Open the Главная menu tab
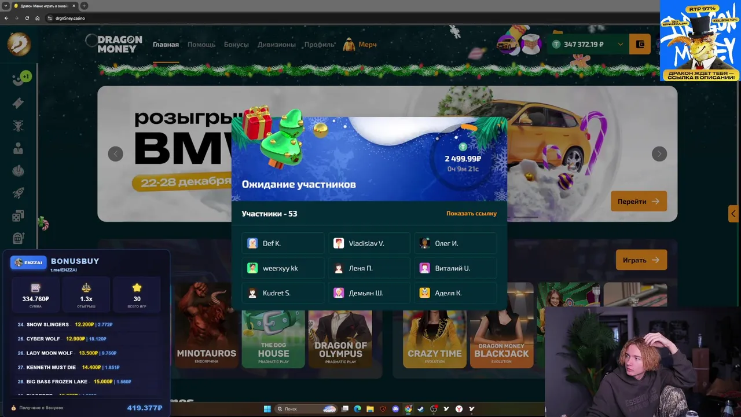 click(x=166, y=45)
